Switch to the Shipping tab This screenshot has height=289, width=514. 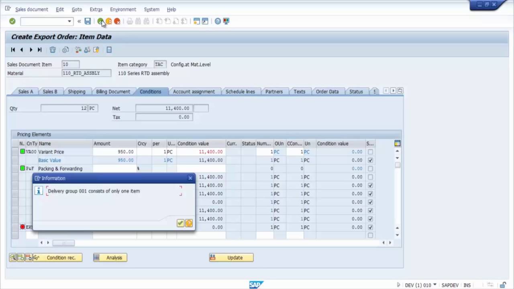76,92
